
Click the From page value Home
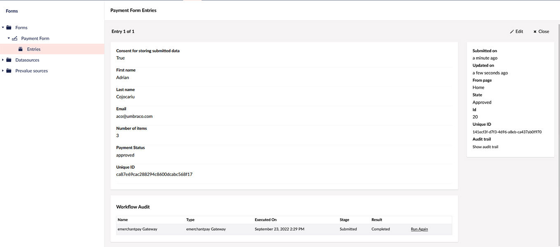(478, 88)
